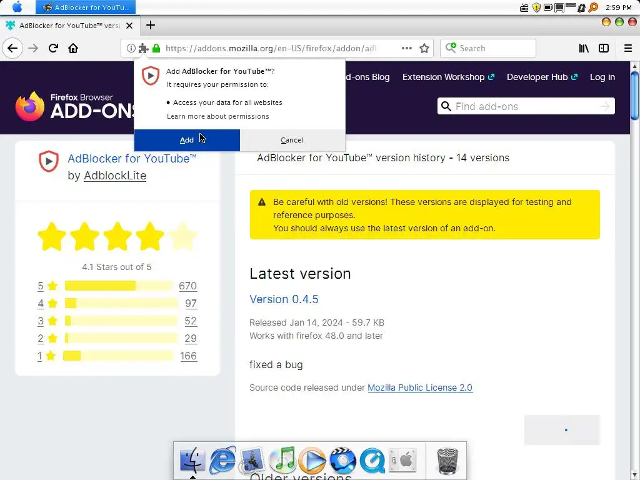Launch iTunes from the dock
The height and width of the screenshot is (480, 640).
tap(282, 461)
